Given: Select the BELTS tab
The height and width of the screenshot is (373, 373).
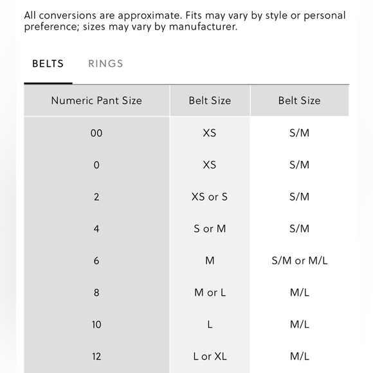Looking at the screenshot, I should (48, 64).
